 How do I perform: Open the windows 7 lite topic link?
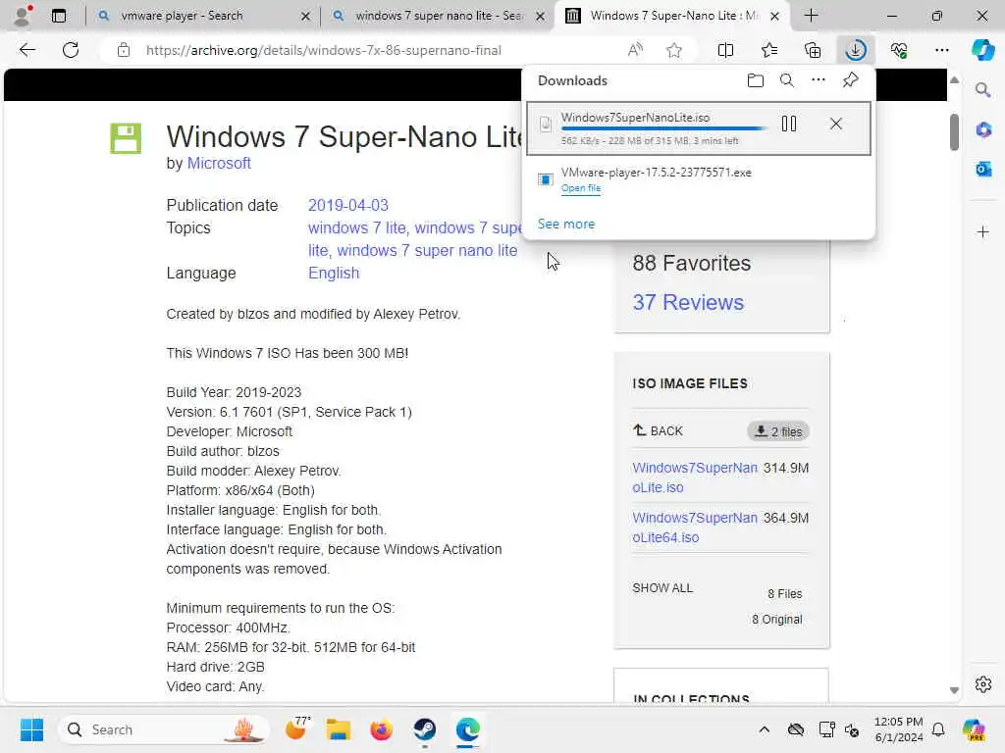pos(356,227)
